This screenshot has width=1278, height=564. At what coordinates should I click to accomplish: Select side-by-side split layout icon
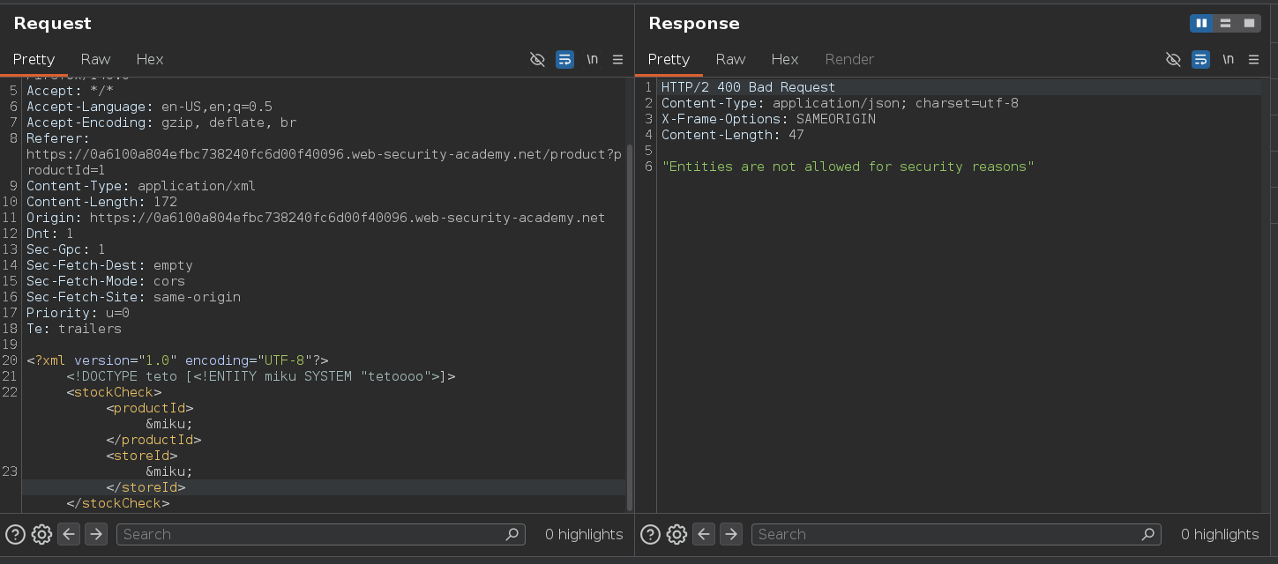(1201, 23)
